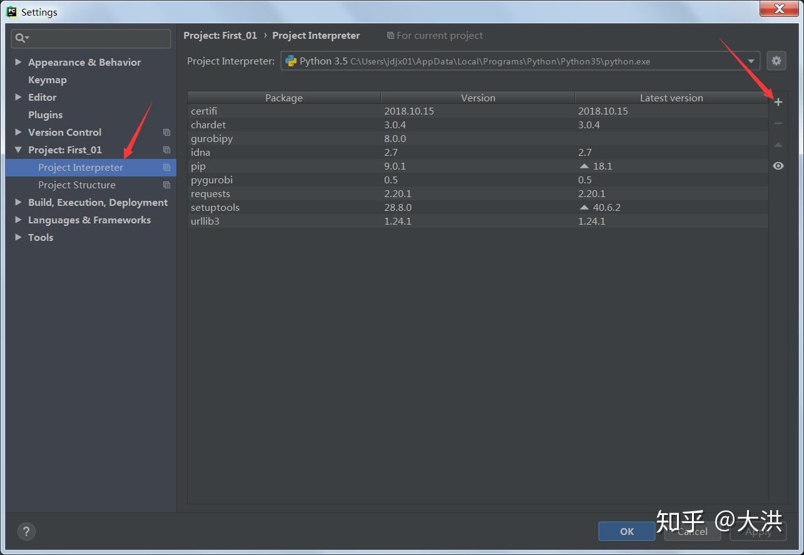Click the OK button
804x555 pixels.
pos(626,531)
